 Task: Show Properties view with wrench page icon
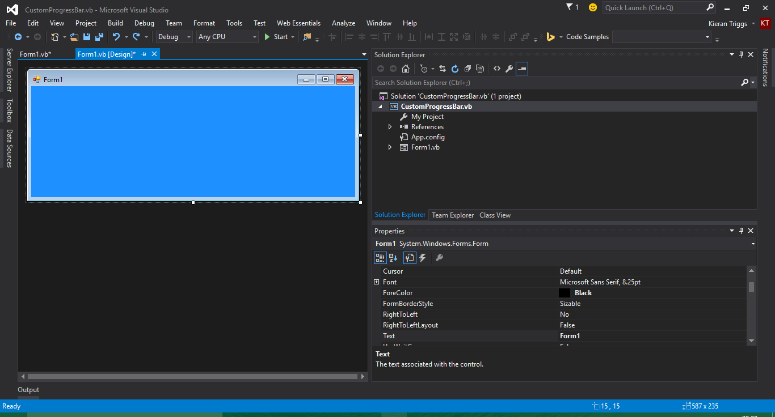coord(410,258)
